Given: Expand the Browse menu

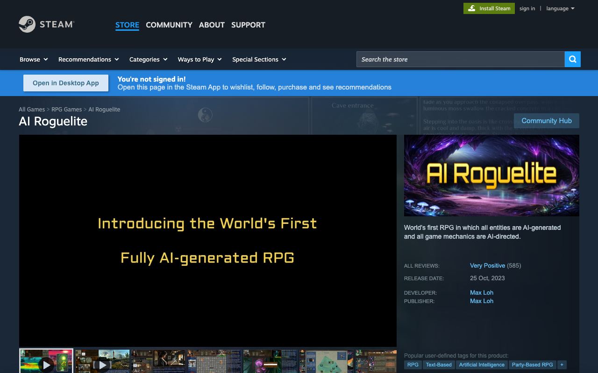Looking at the screenshot, I should point(34,59).
